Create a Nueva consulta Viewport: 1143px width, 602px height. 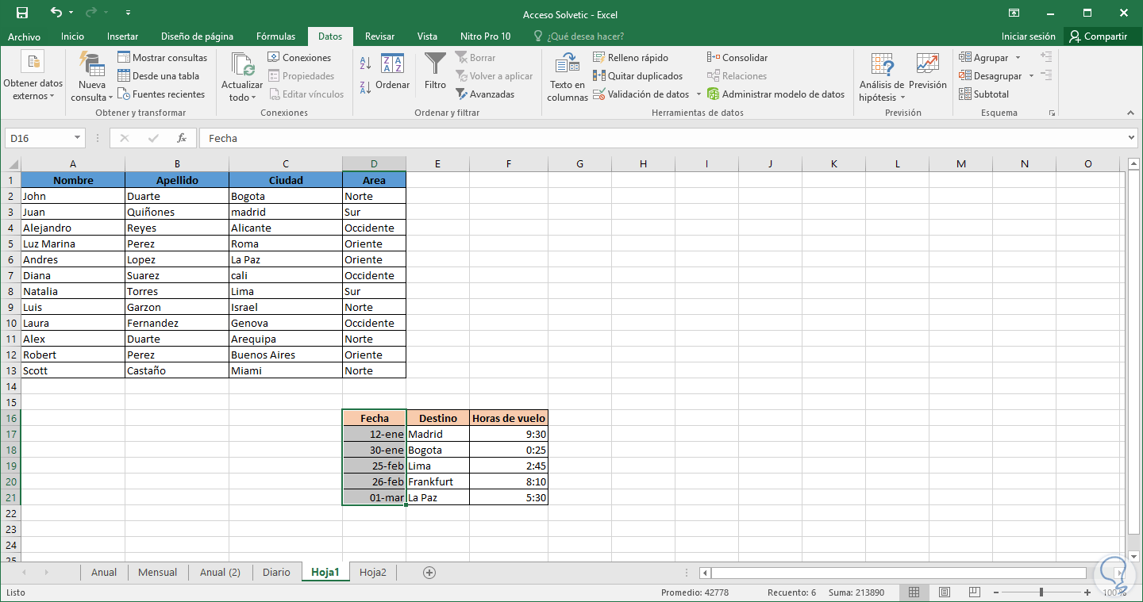pos(91,76)
